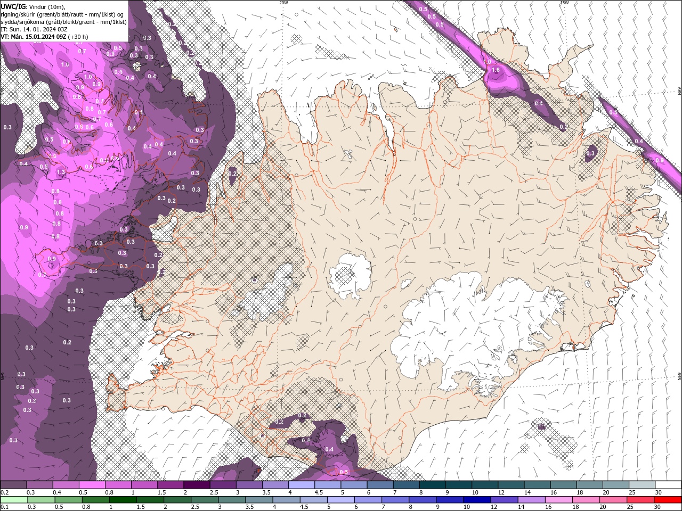Pick the lavender snow swatch between 4 and 4.5
This screenshot has width=682, height=511.
pos(302,484)
